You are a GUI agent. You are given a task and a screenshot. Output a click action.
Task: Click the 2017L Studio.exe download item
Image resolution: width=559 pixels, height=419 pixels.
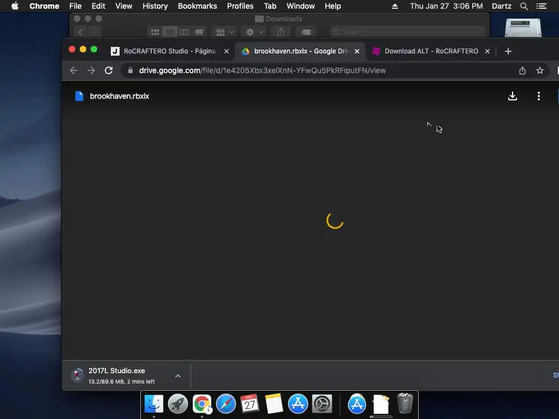[127, 376]
